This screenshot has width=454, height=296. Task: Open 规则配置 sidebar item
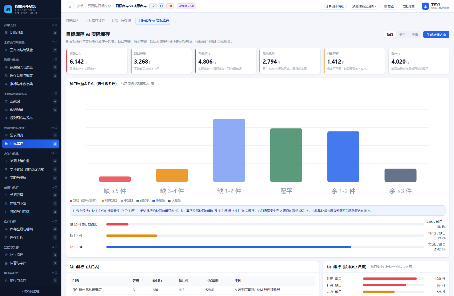pyautogui.click(x=31, y=110)
